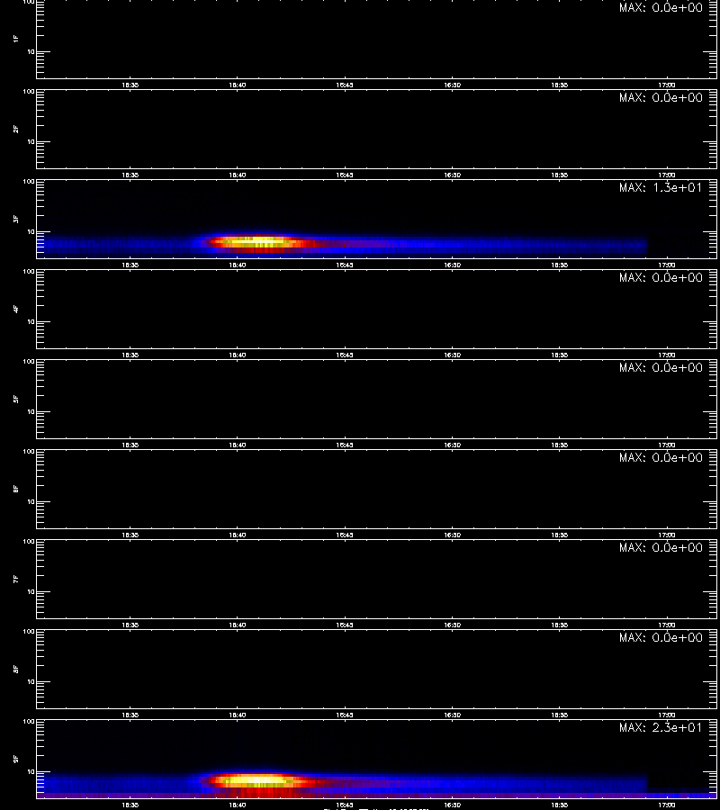Click the 10 y-axis label of the 7F panel
Image resolution: width=720 pixels, height=810 pixels.
(x=31, y=592)
